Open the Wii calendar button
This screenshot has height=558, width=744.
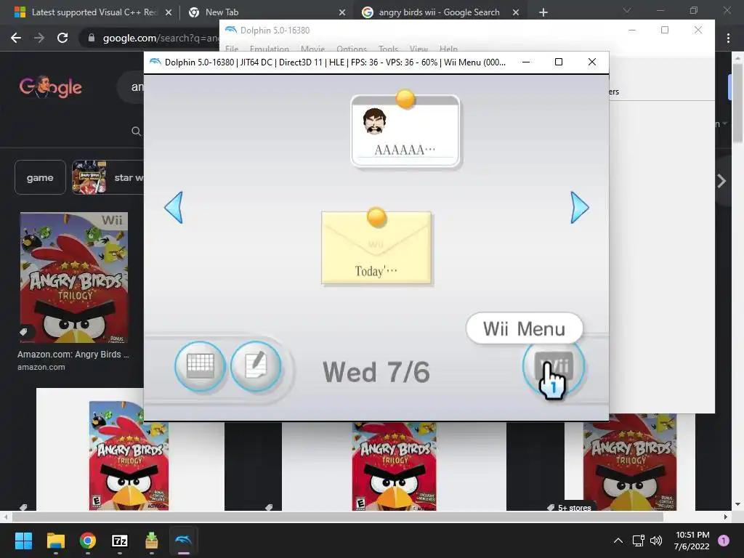pos(200,366)
